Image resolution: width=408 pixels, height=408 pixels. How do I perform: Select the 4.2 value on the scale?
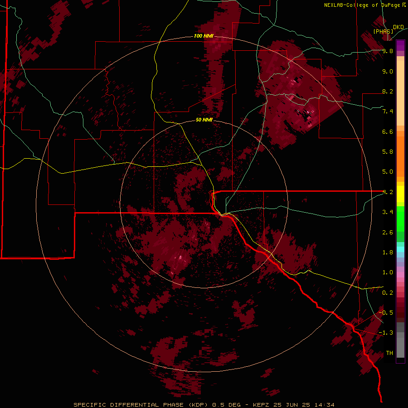(x=388, y=192)
